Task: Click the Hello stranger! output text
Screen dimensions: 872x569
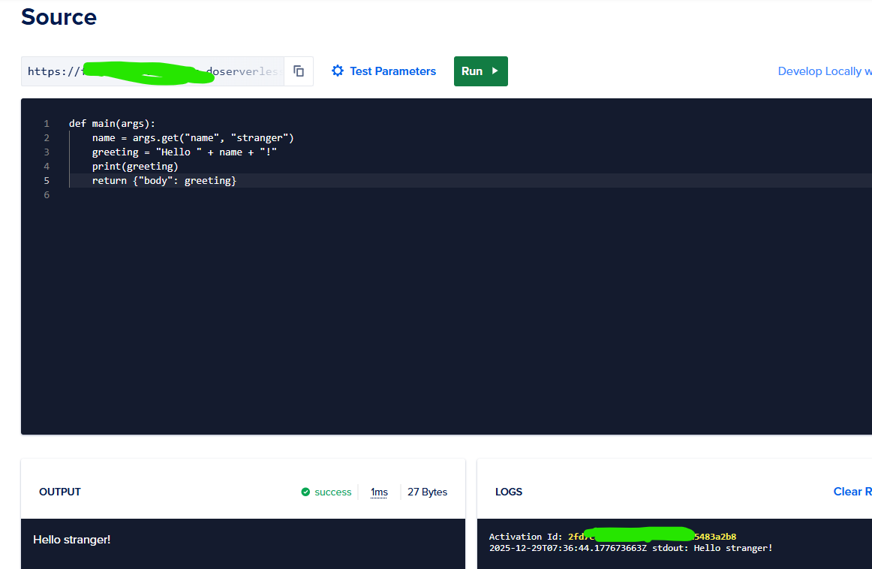Action: coord(72,540)
